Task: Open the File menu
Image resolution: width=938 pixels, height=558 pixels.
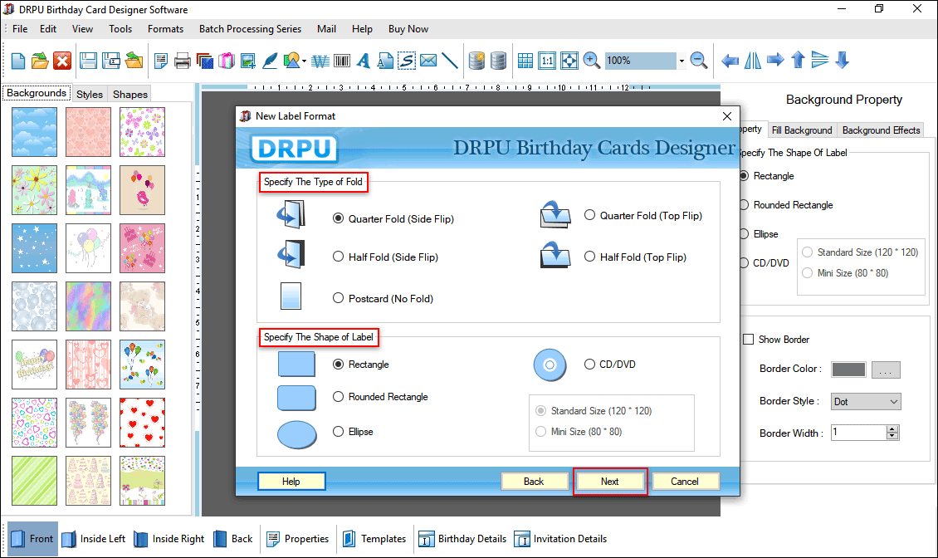Action: 20,29
